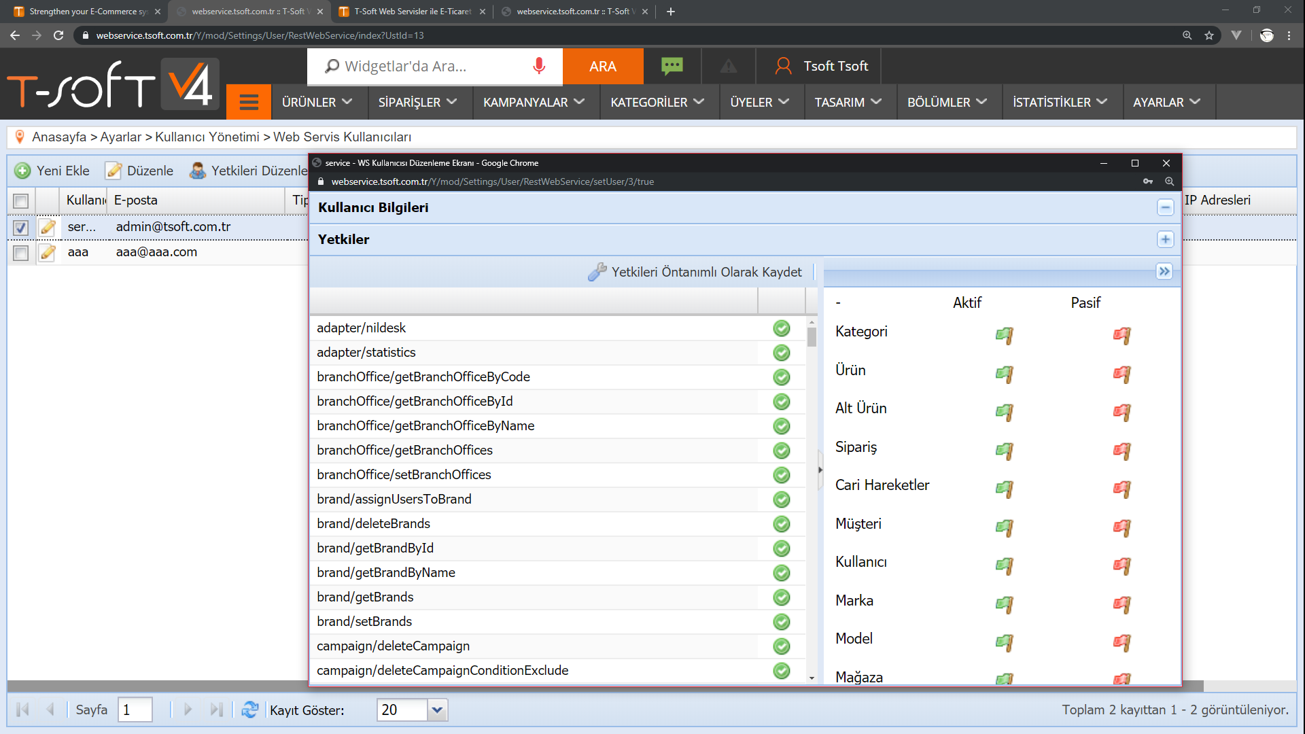Open the green chat messages icon
The image size is (1305, 734).
pos(672,66)
